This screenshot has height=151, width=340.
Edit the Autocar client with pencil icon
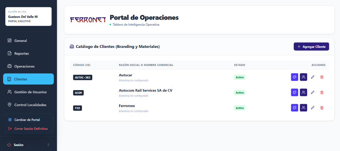pyautogui.click(x=312, y=77)
